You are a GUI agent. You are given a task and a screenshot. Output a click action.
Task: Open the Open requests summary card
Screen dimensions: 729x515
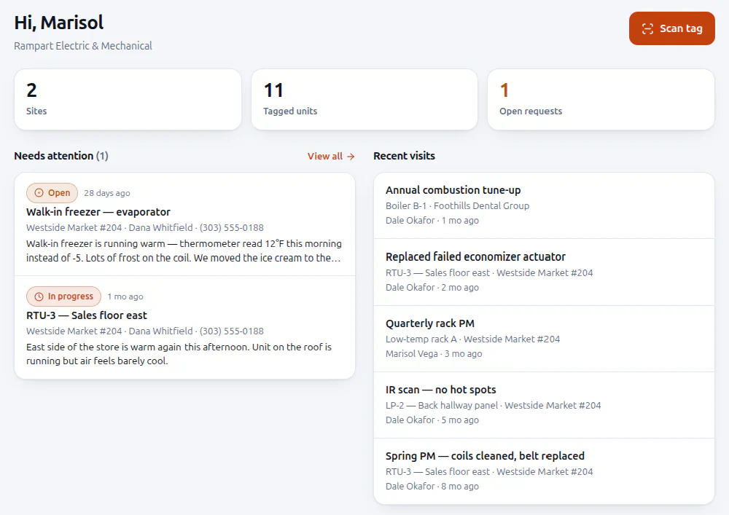tap(601, 99)
